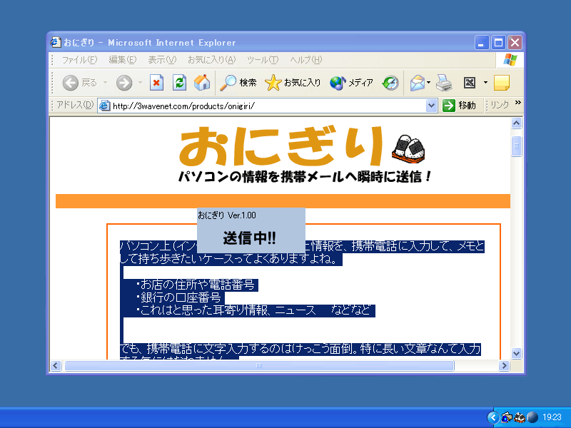
Task: Open the ヘルプ(H) menu
Action: [306, 60]
